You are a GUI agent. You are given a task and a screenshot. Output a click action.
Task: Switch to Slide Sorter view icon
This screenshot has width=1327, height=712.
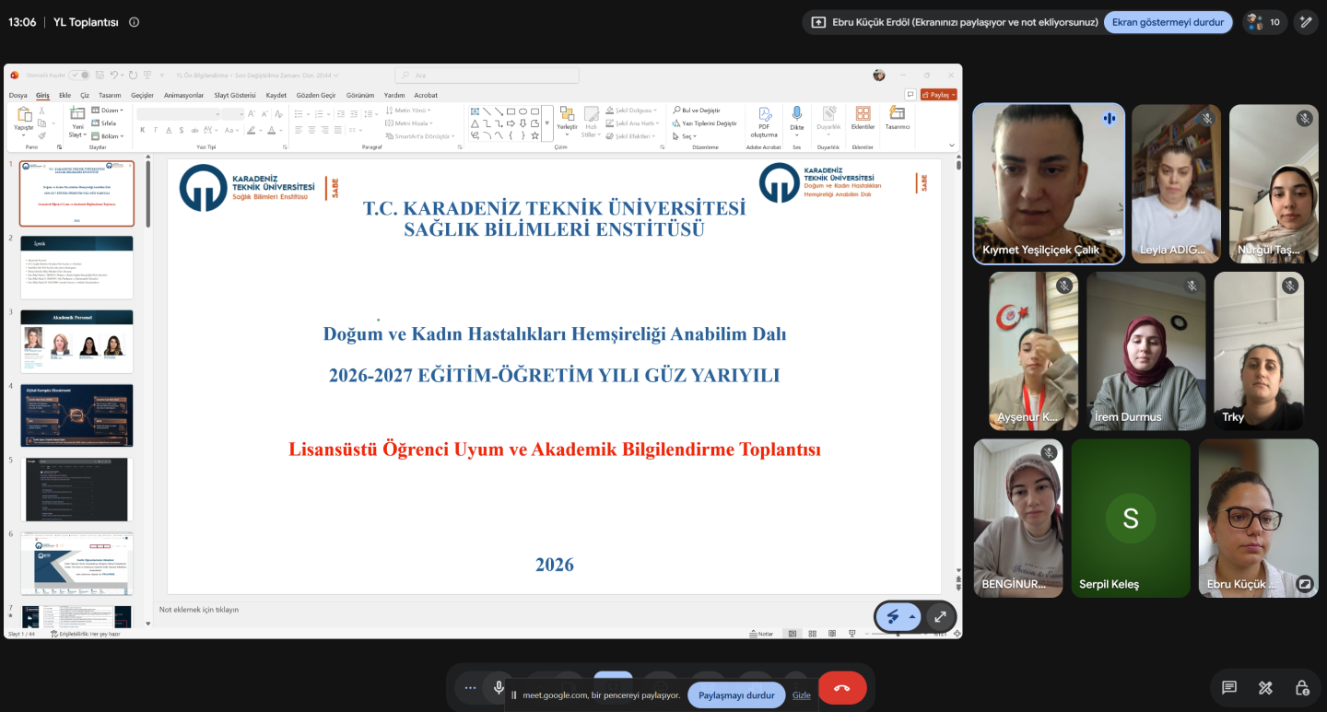[812, 634]
